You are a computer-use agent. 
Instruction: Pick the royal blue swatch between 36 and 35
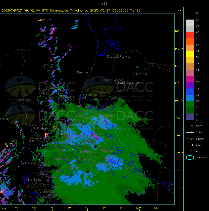click(x=190, y=92)
